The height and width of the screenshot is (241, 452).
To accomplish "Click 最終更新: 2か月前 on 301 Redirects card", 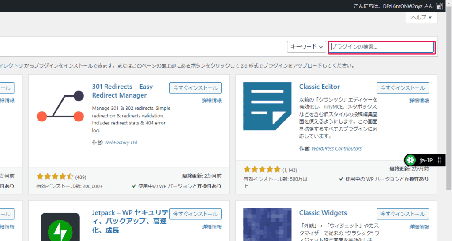I will point(202,176).
